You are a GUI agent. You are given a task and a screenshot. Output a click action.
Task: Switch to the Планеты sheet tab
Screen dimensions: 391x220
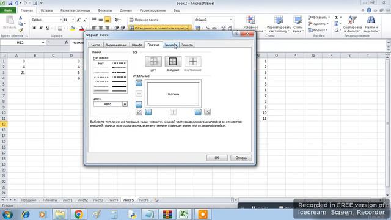coord(49,200)
